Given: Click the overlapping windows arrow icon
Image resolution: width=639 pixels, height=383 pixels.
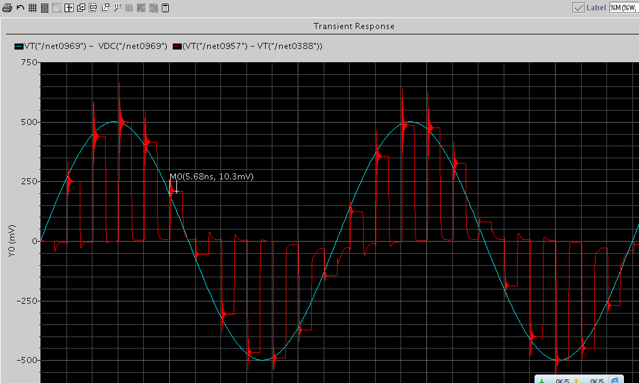Looking at the screenshot, I should pos(81,8).
